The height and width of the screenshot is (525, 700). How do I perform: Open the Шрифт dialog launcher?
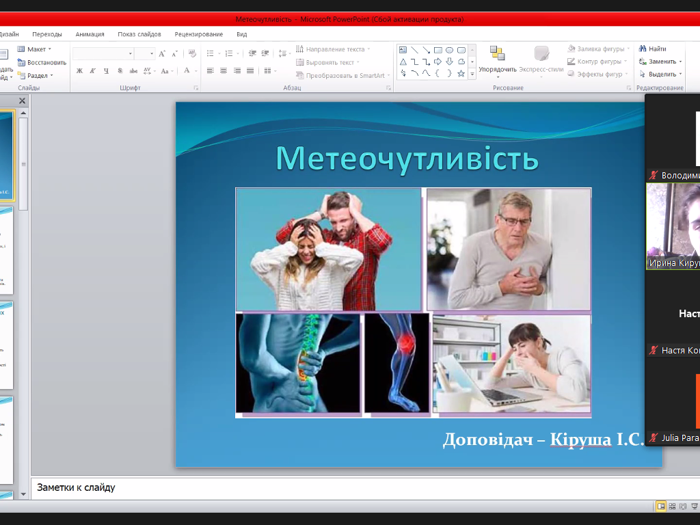(x=196, y=88)
